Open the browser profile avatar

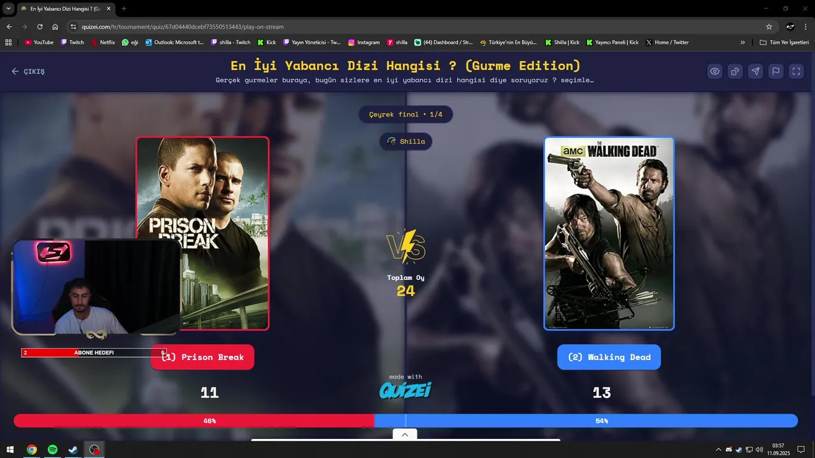(790, 27)
